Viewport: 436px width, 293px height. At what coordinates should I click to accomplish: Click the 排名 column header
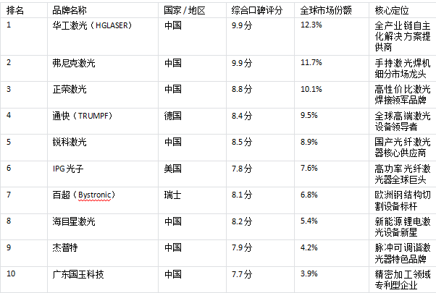pos(14,11)
